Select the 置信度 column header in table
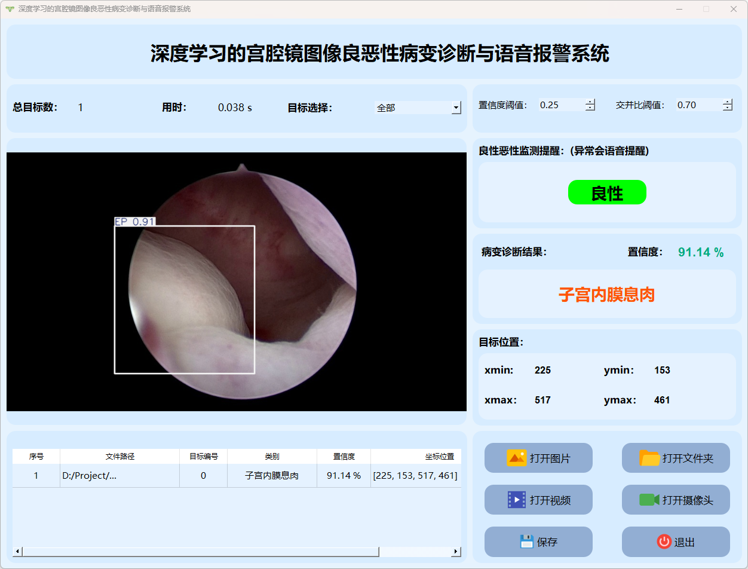This screenshot has width=748, height=569. [x=344, y=457]
